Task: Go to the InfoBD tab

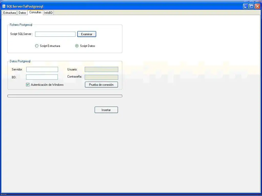Action: coord(48,13)
